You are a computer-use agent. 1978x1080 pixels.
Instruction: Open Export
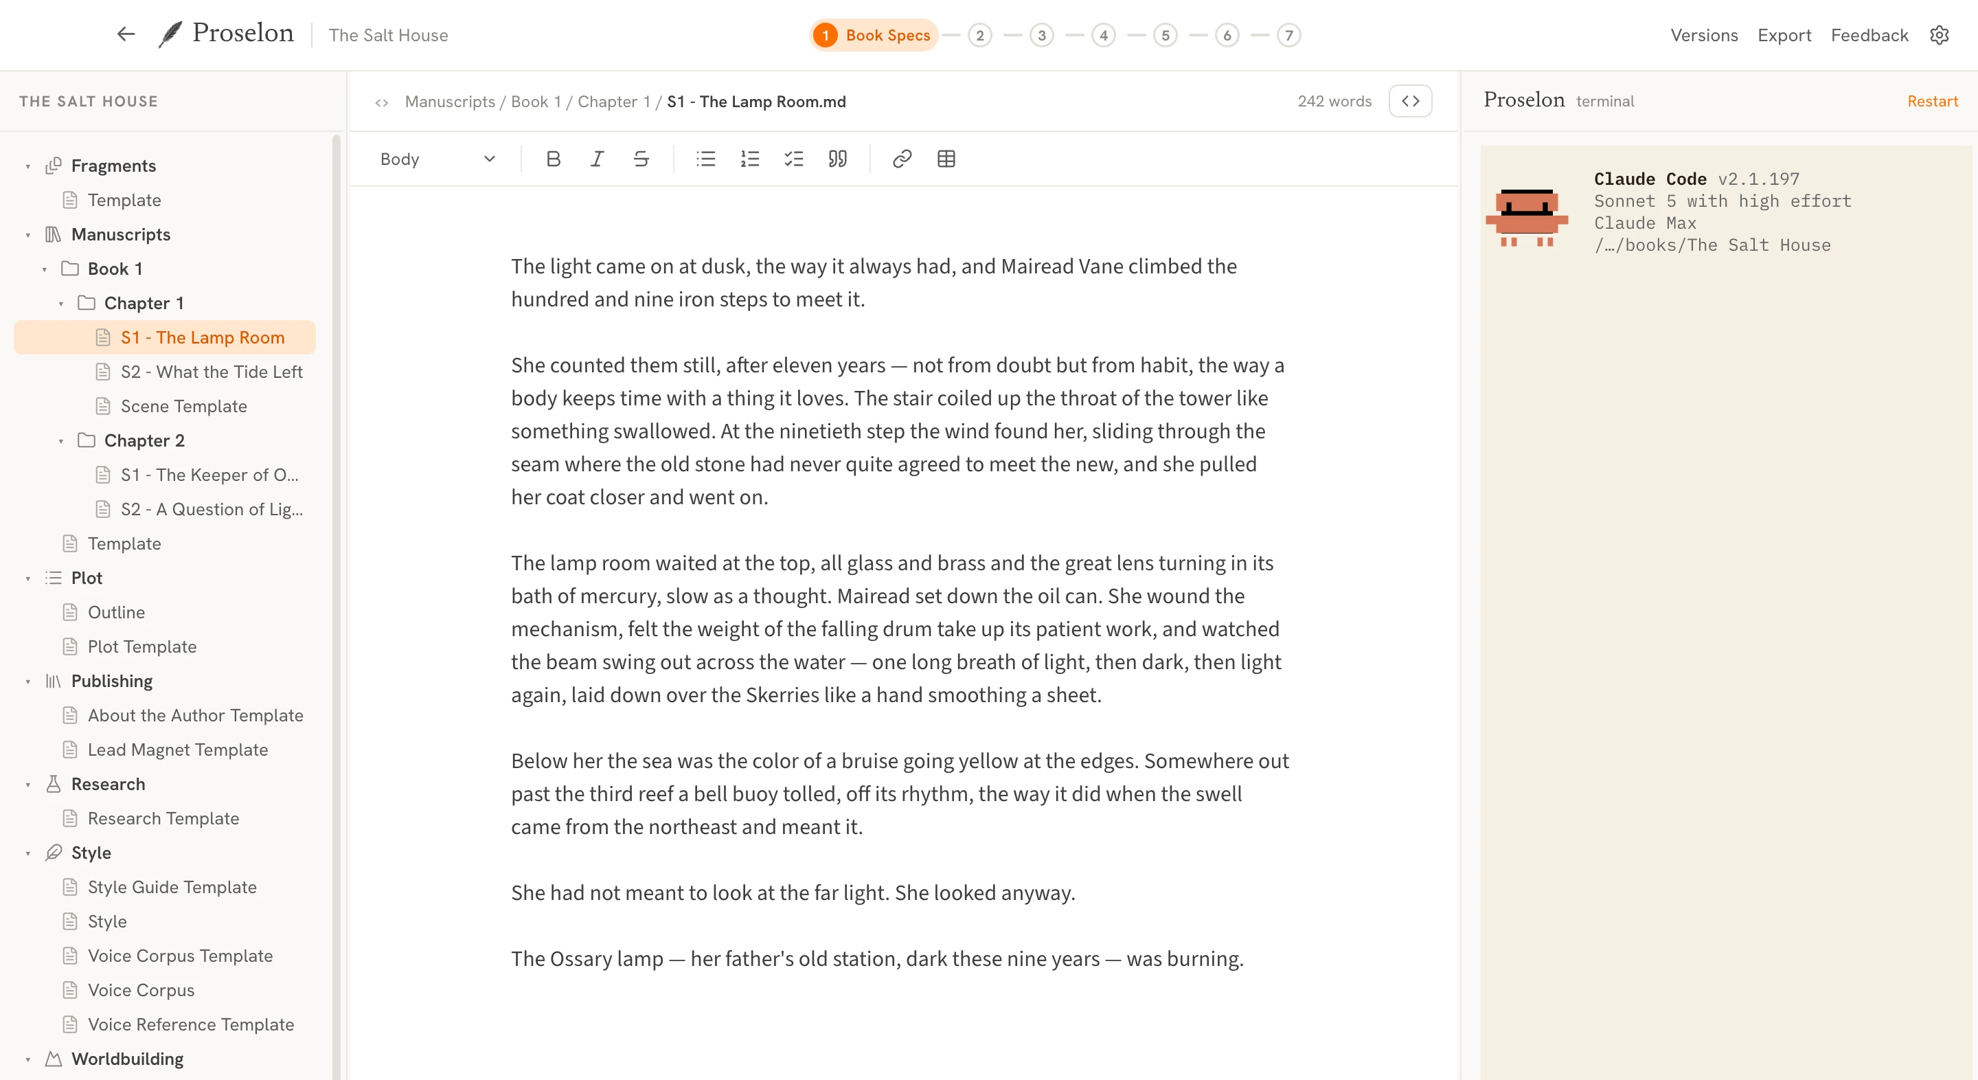1784,35
